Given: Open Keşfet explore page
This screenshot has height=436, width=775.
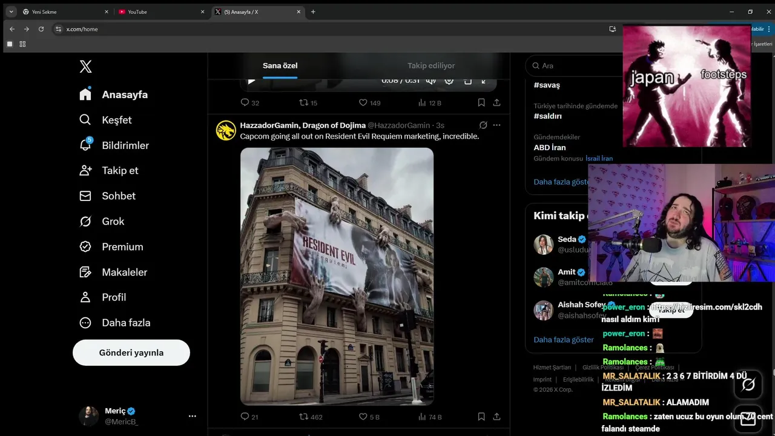Looking at the screenshot, I should coord(106,120).
